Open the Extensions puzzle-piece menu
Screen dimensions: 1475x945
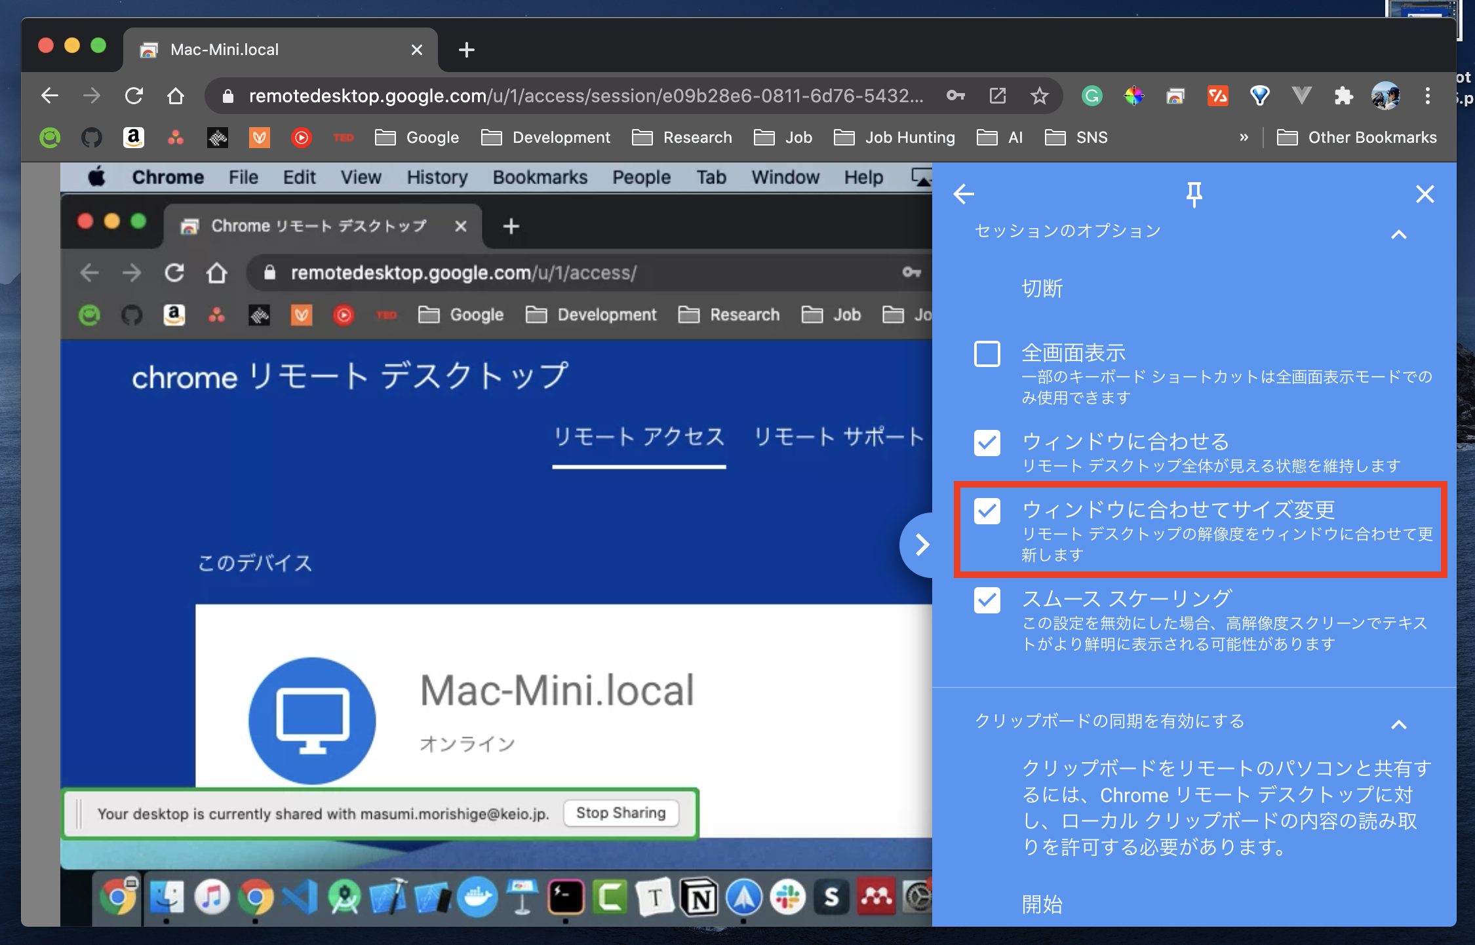click(1343, 96)
